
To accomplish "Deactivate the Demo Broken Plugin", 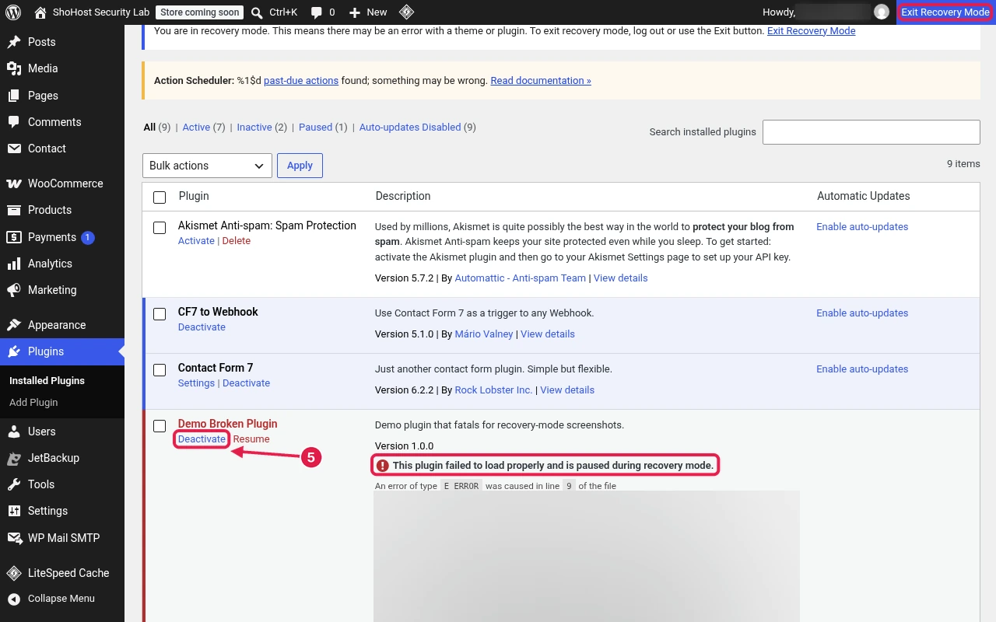I will (202, 439).
